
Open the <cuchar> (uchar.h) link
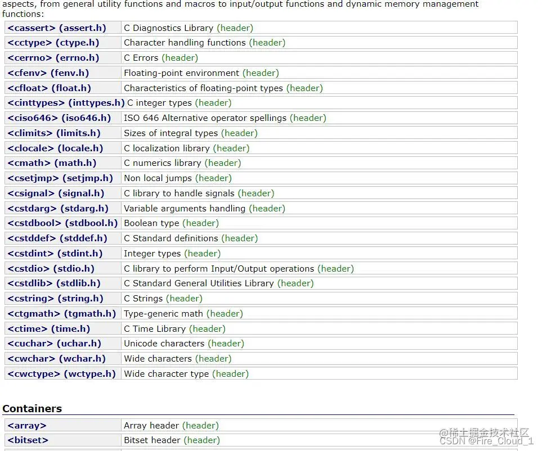click(54, 343)
